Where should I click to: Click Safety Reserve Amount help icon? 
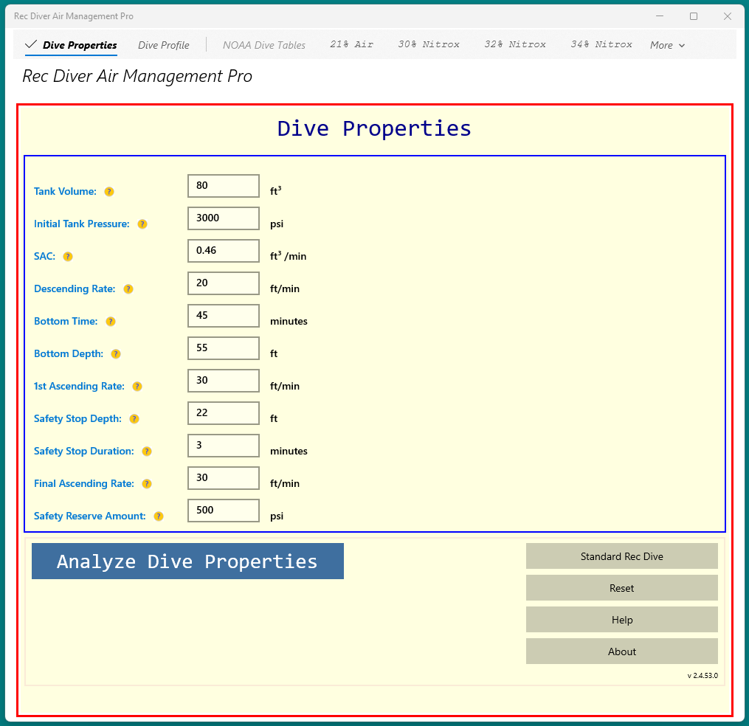pyautogui.click(x=159, y=516)
